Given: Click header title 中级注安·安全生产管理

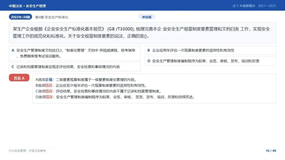Looking at the screenshot, I should pyautogui.click(x=27, y=6).
